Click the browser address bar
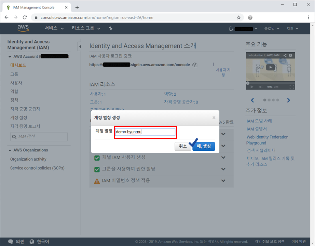Viewport: 315px width, 246px height. (137, 17)
